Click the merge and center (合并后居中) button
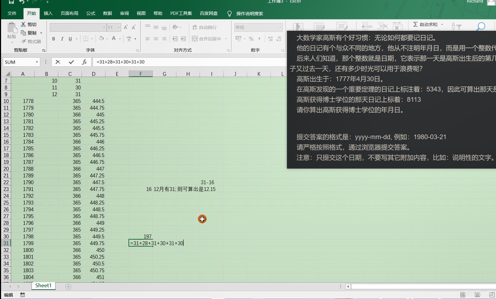 [x=207, y=39]
